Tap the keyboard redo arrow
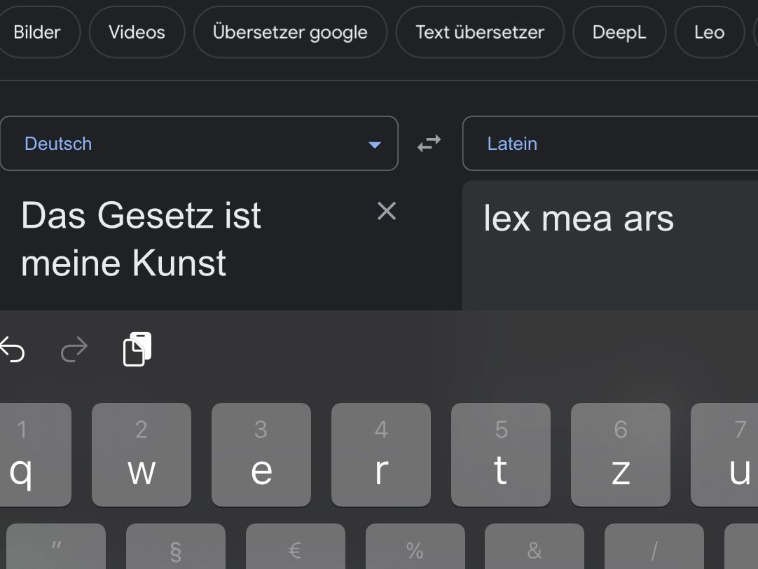Screen dimensions: 758x569 click(x=74, y=349)
